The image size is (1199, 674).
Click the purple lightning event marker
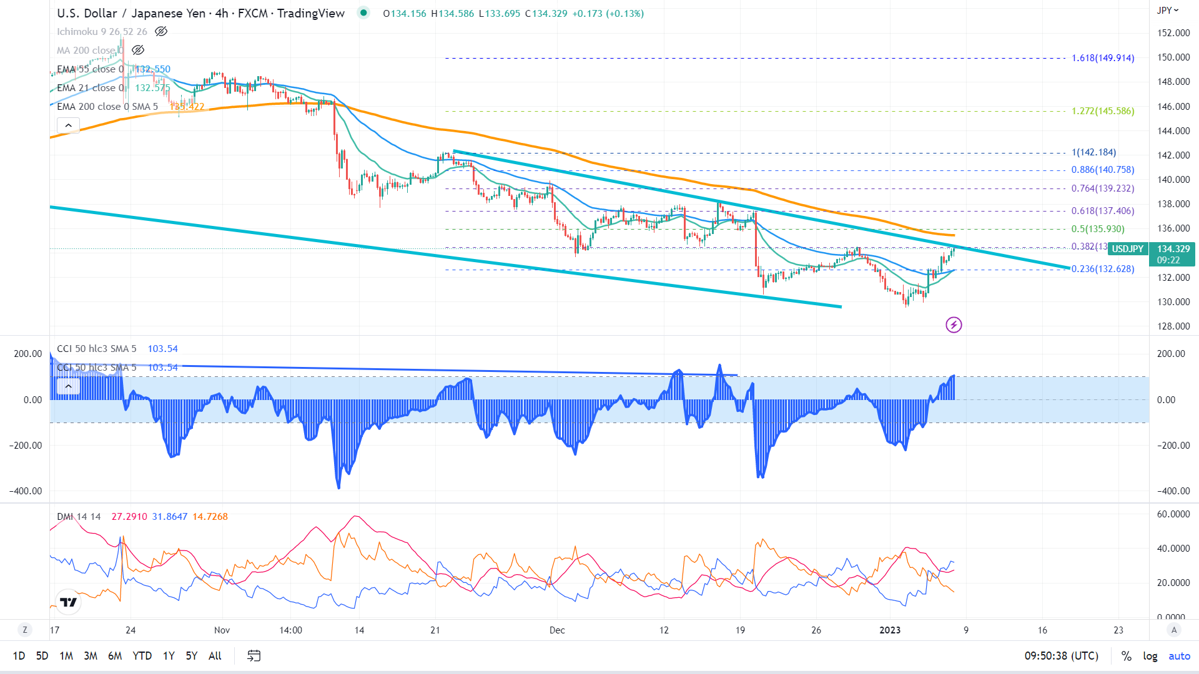click(954, 325)
